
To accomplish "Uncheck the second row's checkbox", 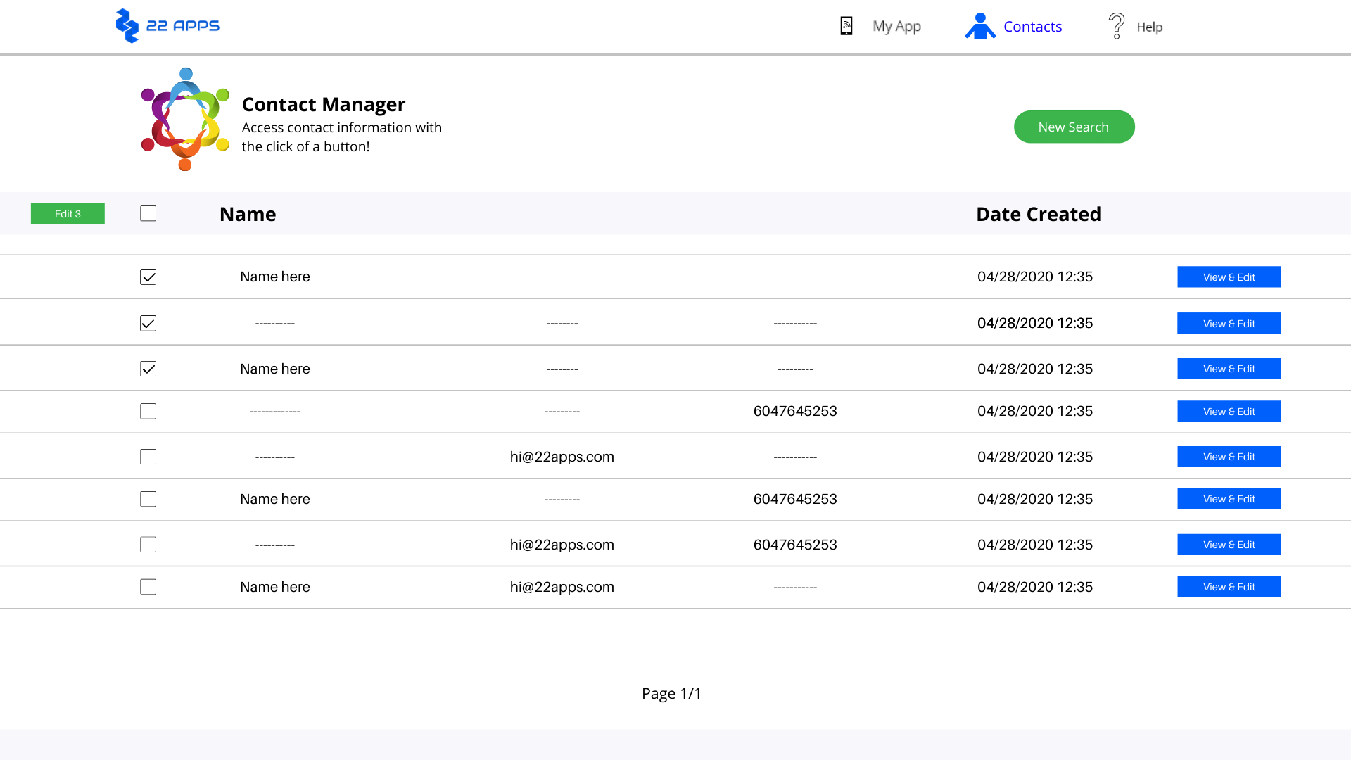I will tap(148, 323).
